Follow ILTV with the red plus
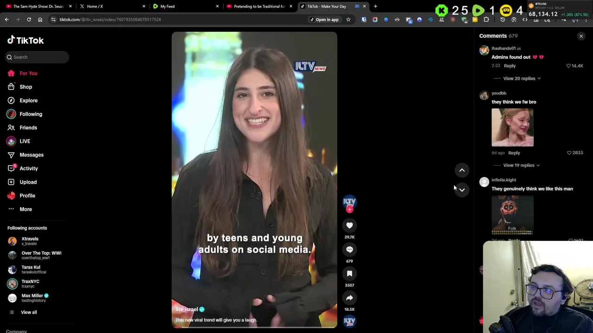Screen dimensions: 593x333 click(x=349, y=210)
